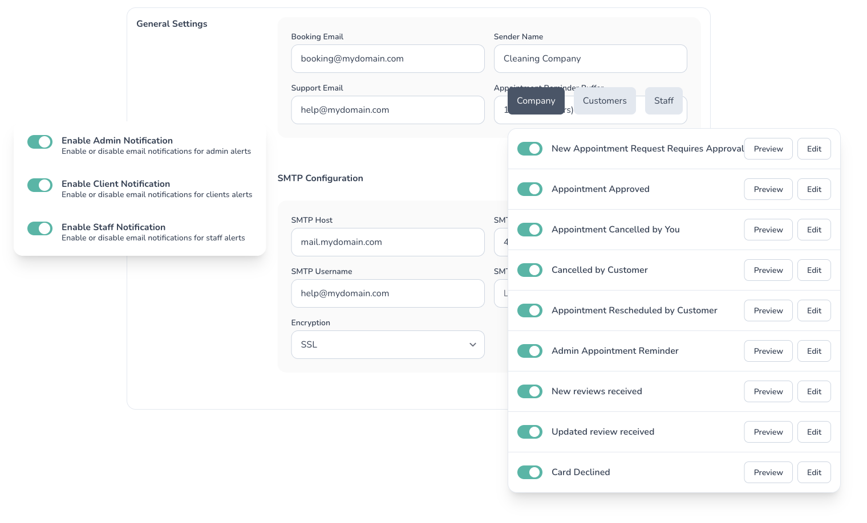This screenshot has height=523, width=867.
Task: Edit Card Declined template
Action: pyautogui.click(x=814, y=472)
